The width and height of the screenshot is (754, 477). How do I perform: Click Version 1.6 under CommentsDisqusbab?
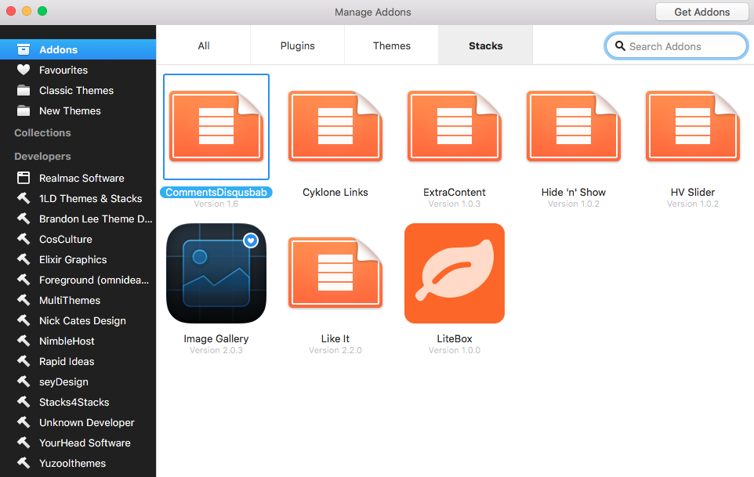(216, 204)
